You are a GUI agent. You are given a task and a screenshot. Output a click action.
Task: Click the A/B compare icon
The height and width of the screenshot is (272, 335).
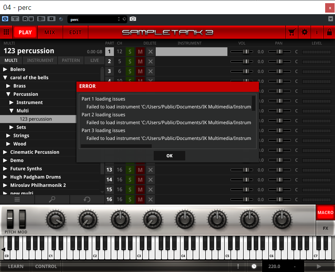click(41, 19)
